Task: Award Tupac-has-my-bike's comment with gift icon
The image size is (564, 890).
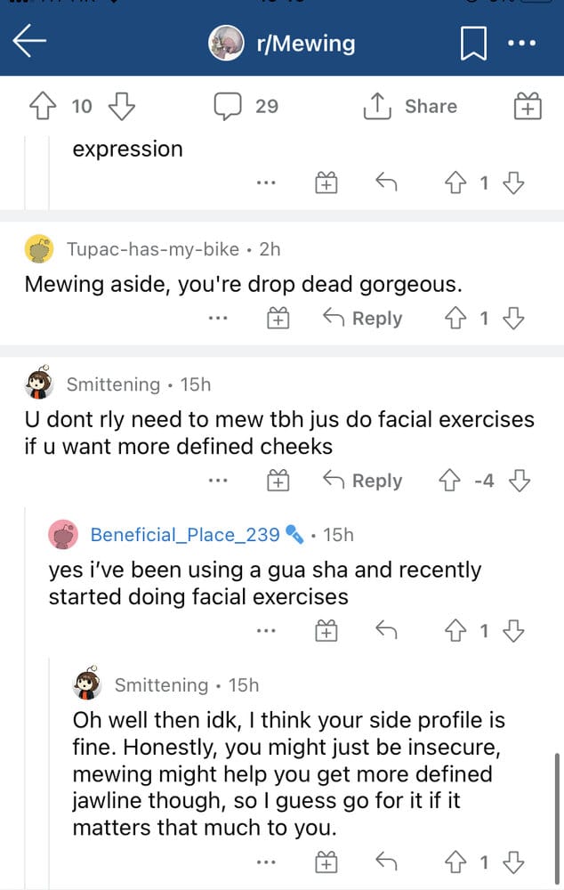Action: tap(278, 318)
